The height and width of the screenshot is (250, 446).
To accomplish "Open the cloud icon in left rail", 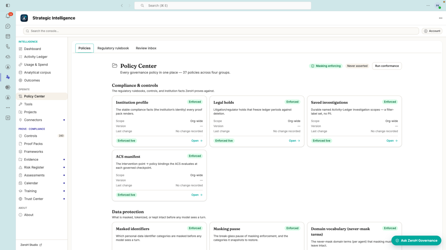I will [x=8, y=57].
